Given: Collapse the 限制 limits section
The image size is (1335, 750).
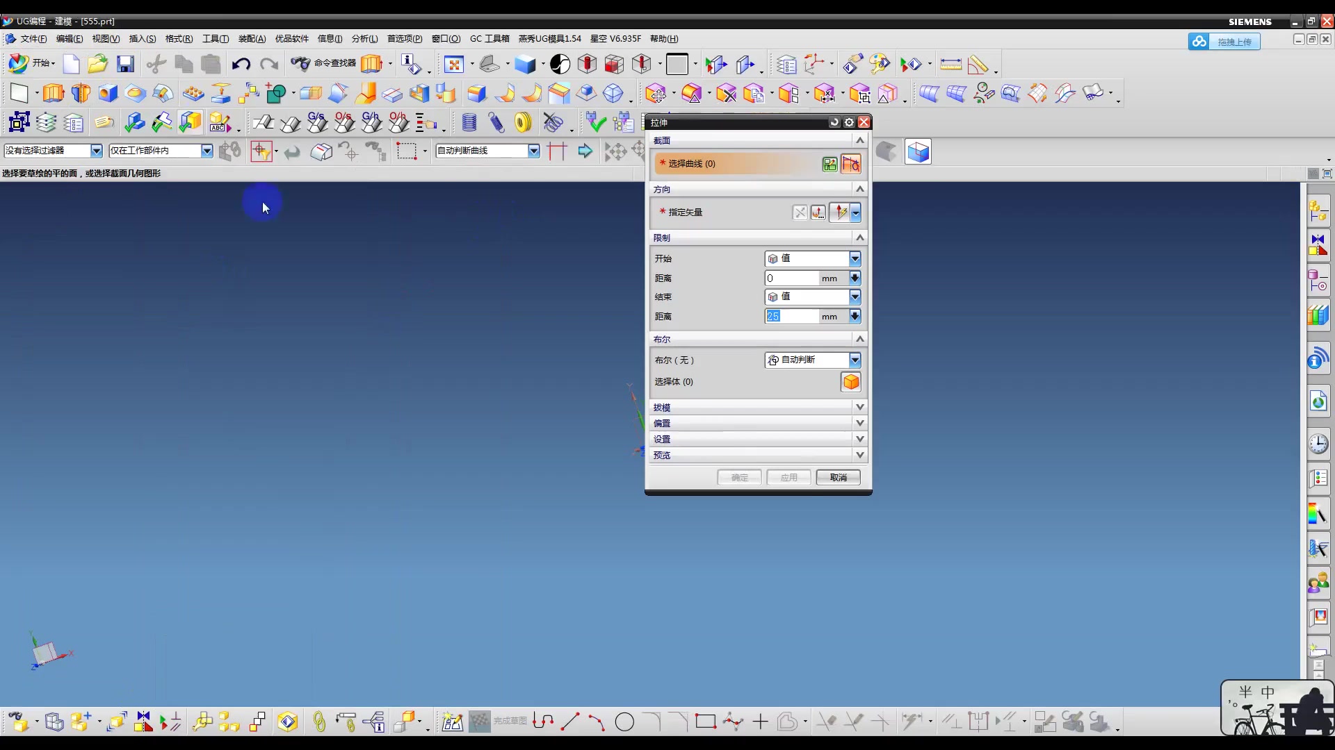Looking at the screenshot, I should click(x=860, y=238).
